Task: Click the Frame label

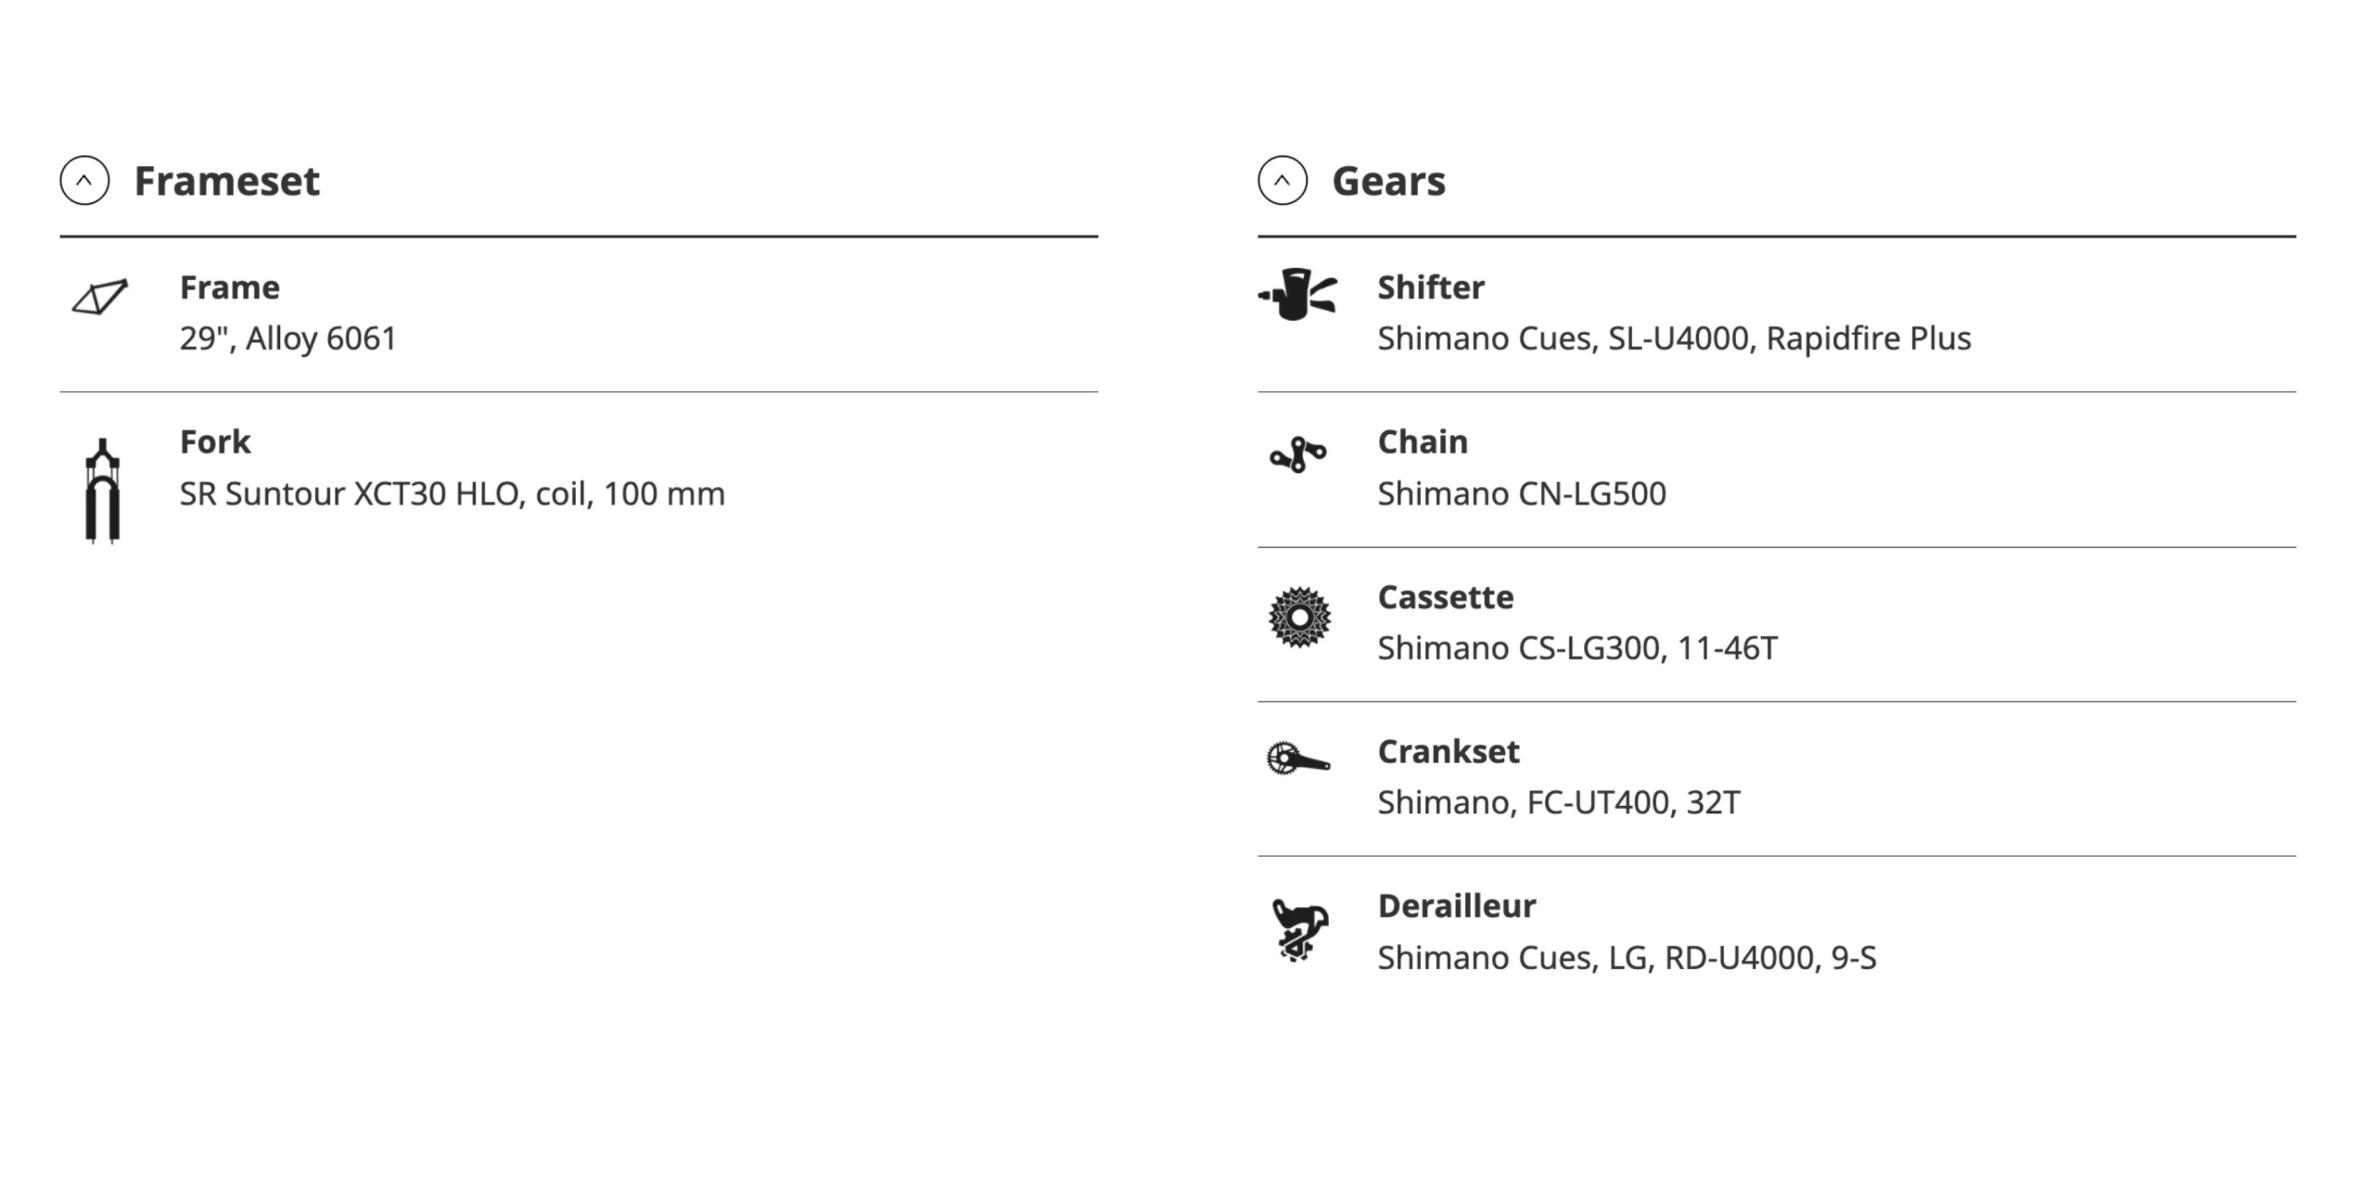Action: click(230, 287)
